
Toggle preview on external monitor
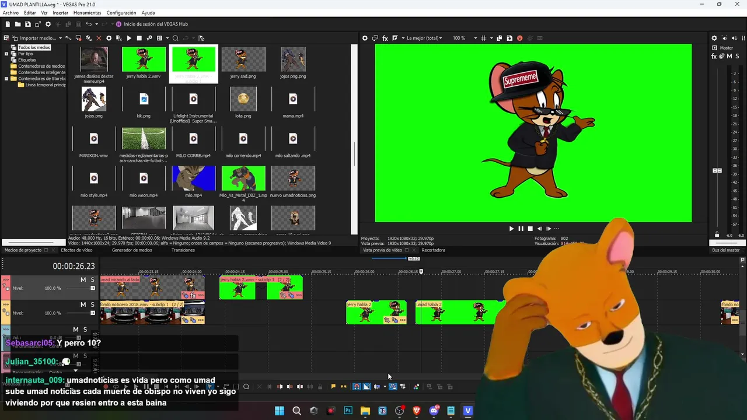coord(375,38)
